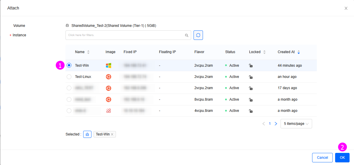Click the selected instances icon button
Screen dimensions: 354x165
coord(87,134)
